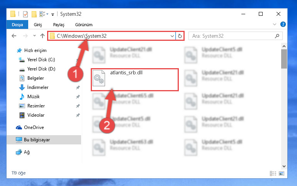Unpin İndirmeler using its pin icon
Viewport: 297px width, 186px height.
point(78,87)
